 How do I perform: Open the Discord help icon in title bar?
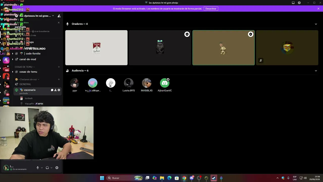(299, 3)
